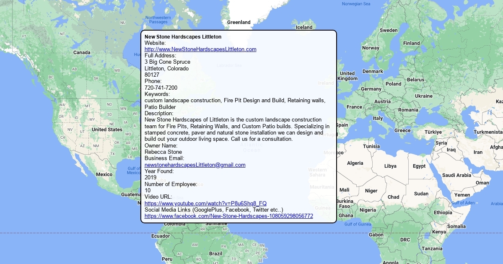The height and width of the screenshot is (264, 503).
Task: Click the "Greenland" map label
Action: coord(239,22)
